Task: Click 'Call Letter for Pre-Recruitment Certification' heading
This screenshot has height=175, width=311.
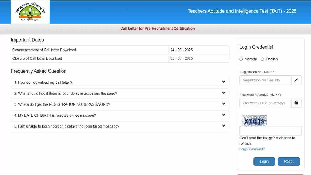Action: pos(157,29)
